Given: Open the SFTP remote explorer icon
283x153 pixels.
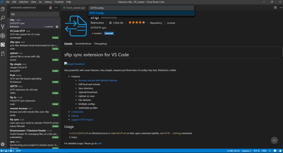Looking at the screenshot, I should point(3,54).
